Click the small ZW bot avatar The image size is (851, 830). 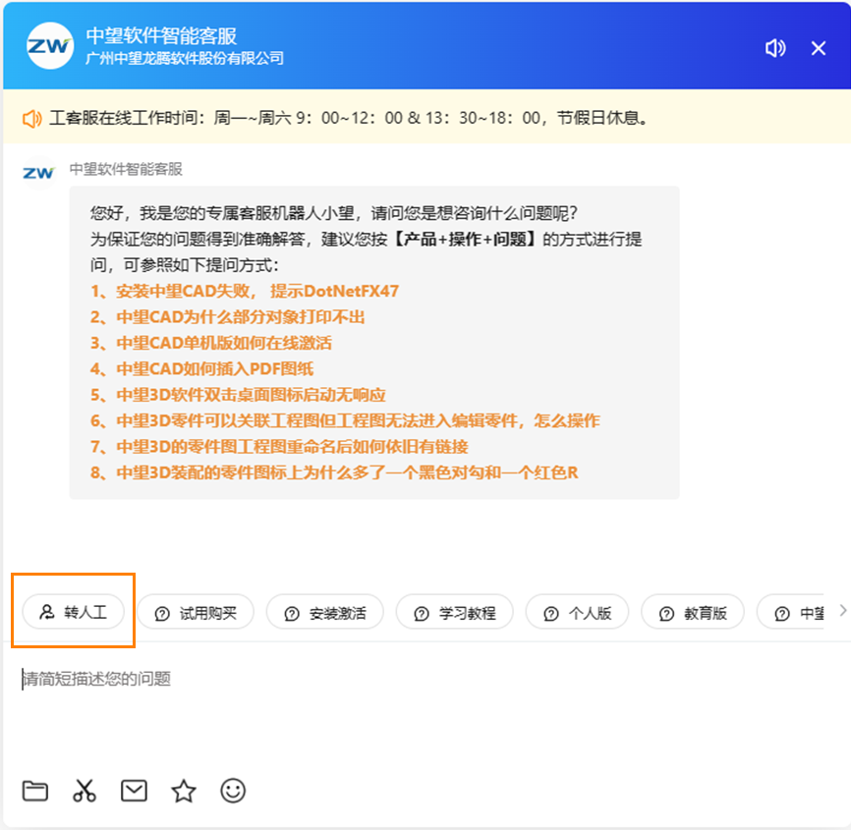[x=38, y=173]
